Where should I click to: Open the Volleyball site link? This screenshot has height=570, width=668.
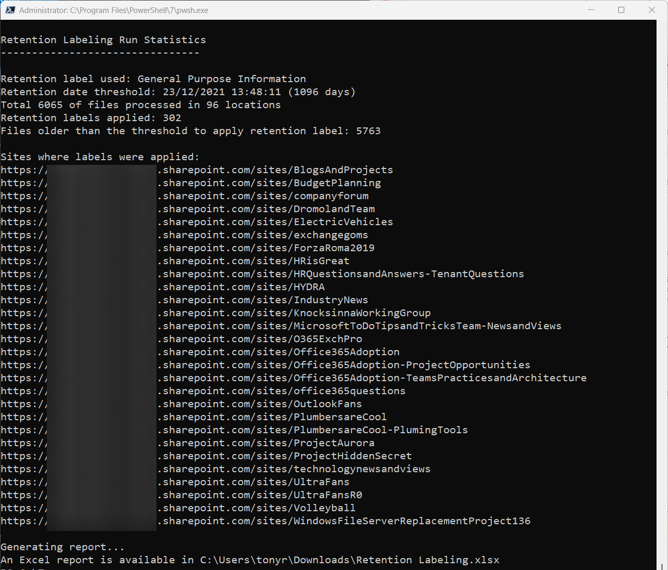pyautogui.click(x=259, y=508)
